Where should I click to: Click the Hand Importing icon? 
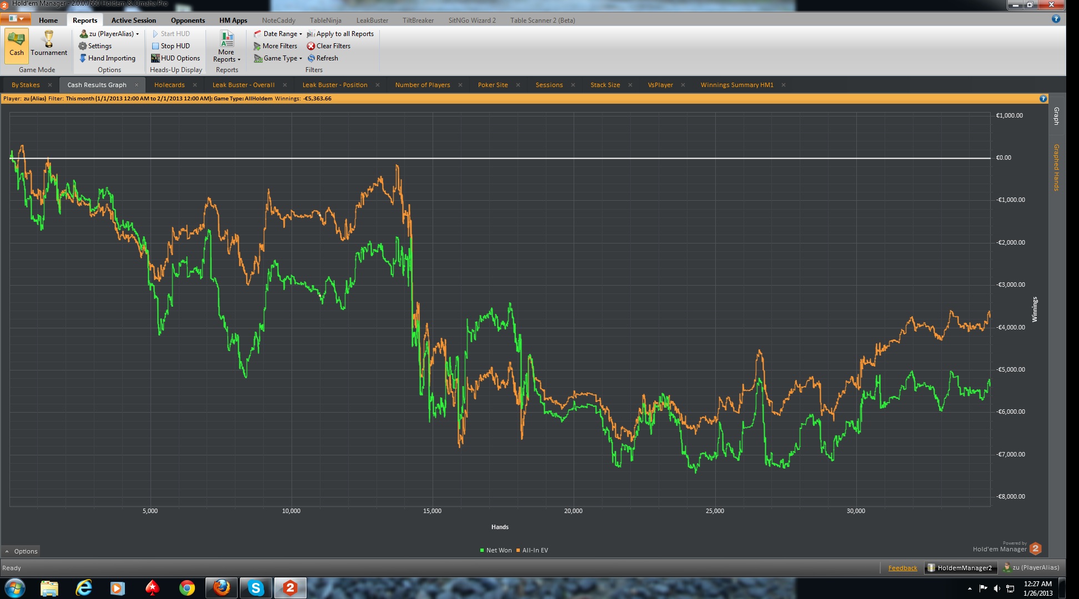pyautogui.click(x=83, y=58)
